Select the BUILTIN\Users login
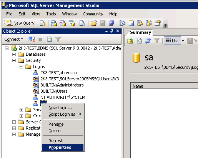 [54, 91]
